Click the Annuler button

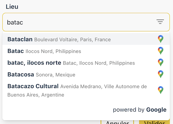click(117, 122)
